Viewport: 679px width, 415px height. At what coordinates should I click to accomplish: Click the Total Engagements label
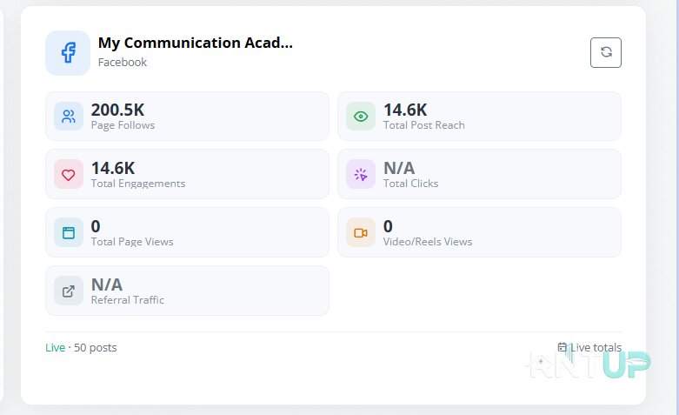pyautogui.click(x=138, y=184)
